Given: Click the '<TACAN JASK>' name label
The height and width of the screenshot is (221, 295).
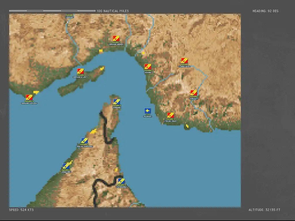Looking at the screenshot, I should [171, 121].
